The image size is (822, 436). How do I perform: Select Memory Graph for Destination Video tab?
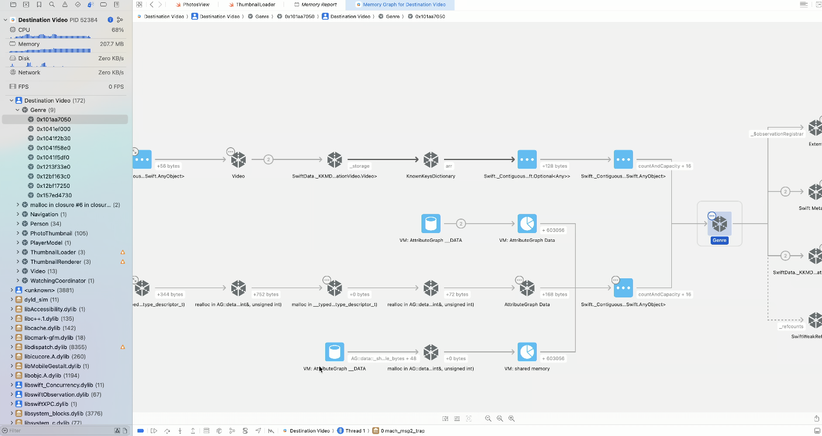[x=400, y=5]
